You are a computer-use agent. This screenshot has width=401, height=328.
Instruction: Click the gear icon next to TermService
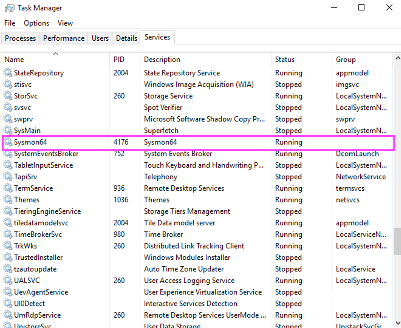[x=8, y=188]
